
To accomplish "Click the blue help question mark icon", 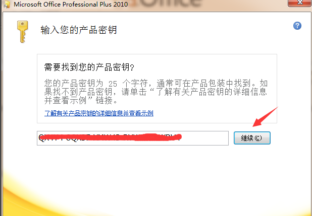I will pos(297,26).
